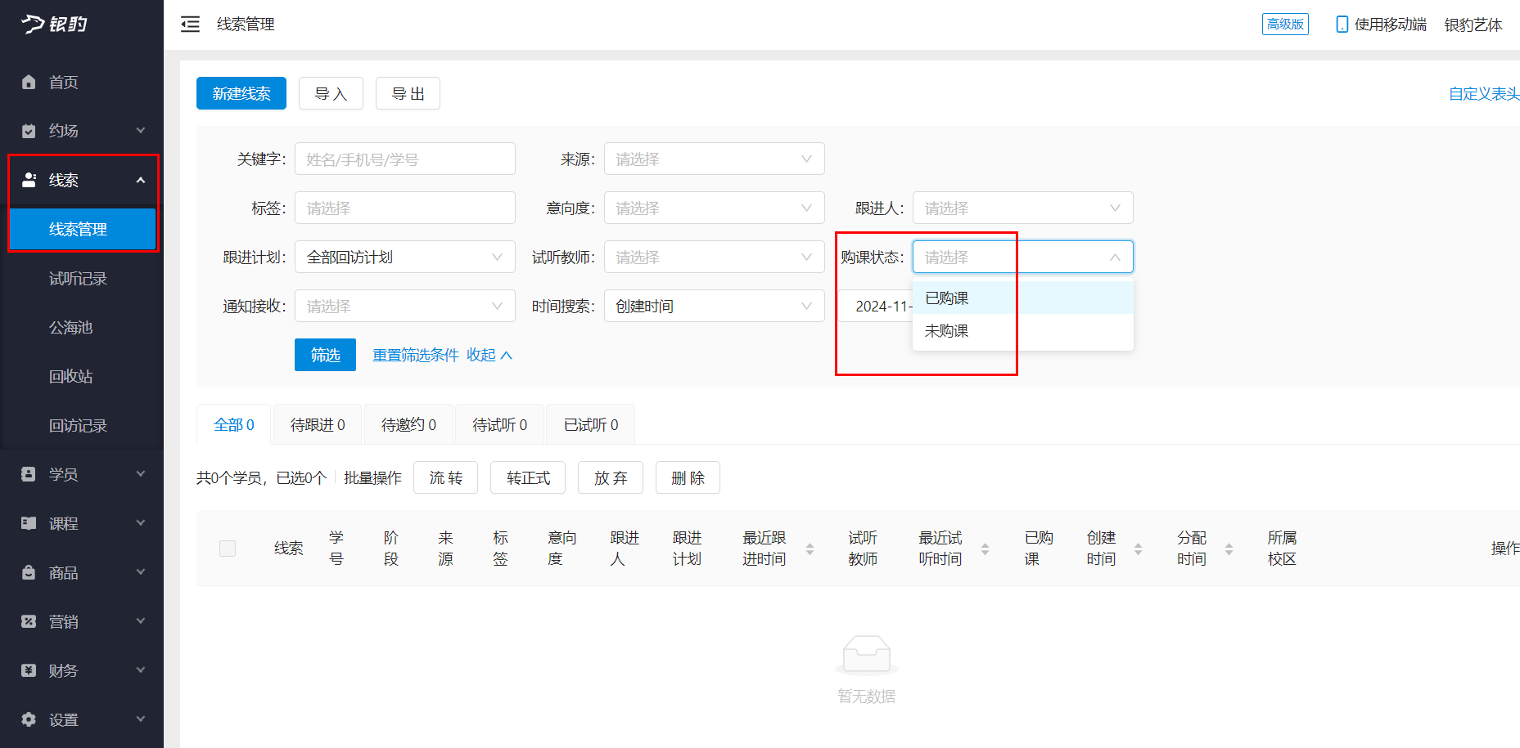Collapse the sidebar with the hamburger icon
Viewport: 1520px width, 748px height.
[190, 25]
